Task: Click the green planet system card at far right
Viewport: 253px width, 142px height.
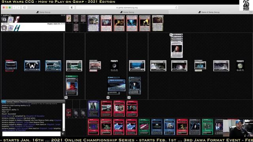Action: pyautogui.click(x=240, y=66)
